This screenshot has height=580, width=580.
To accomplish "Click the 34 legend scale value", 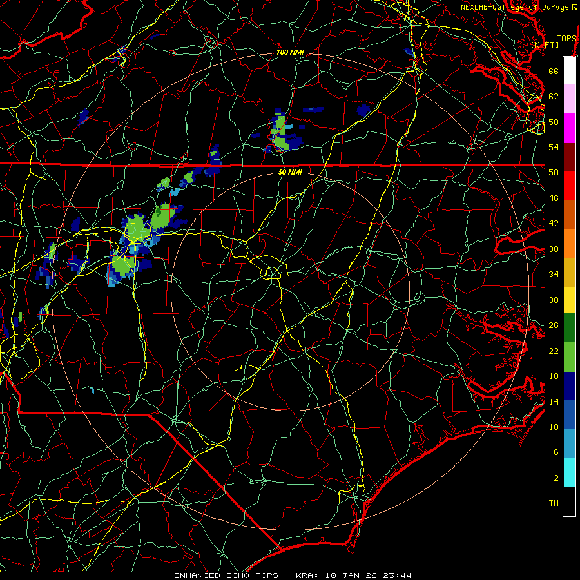I will tap(554, 275).
